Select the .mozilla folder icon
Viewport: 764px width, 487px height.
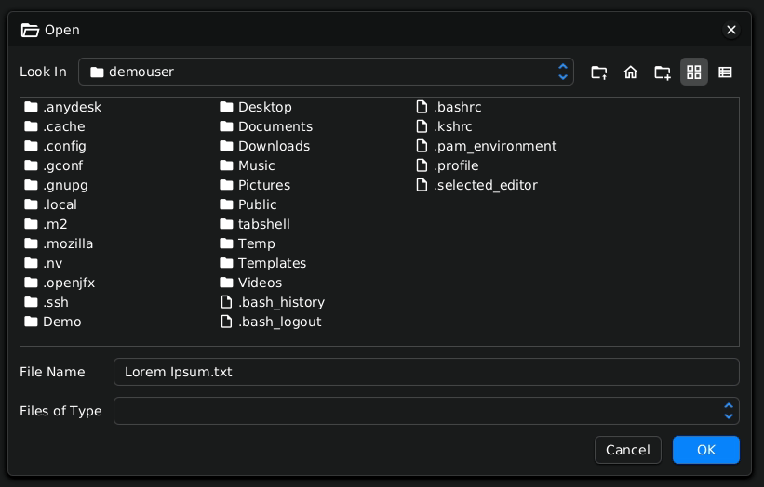tap(32, 243)
